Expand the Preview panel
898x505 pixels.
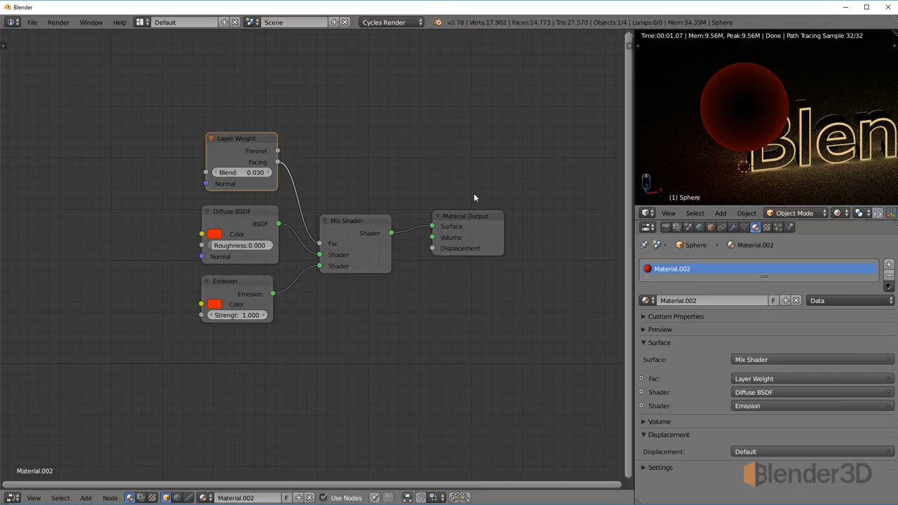pos(658,330)
